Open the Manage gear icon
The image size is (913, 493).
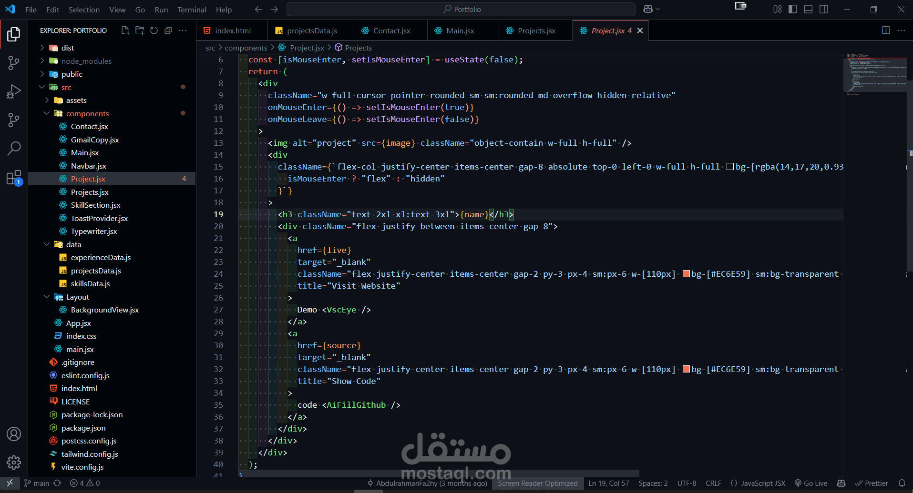(x=14, y=463)
